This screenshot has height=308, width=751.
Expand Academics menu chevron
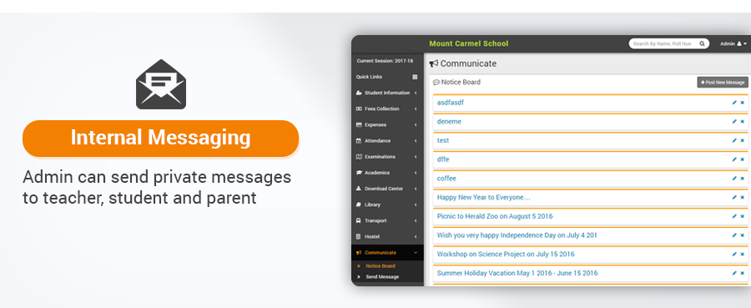point(416,173)
